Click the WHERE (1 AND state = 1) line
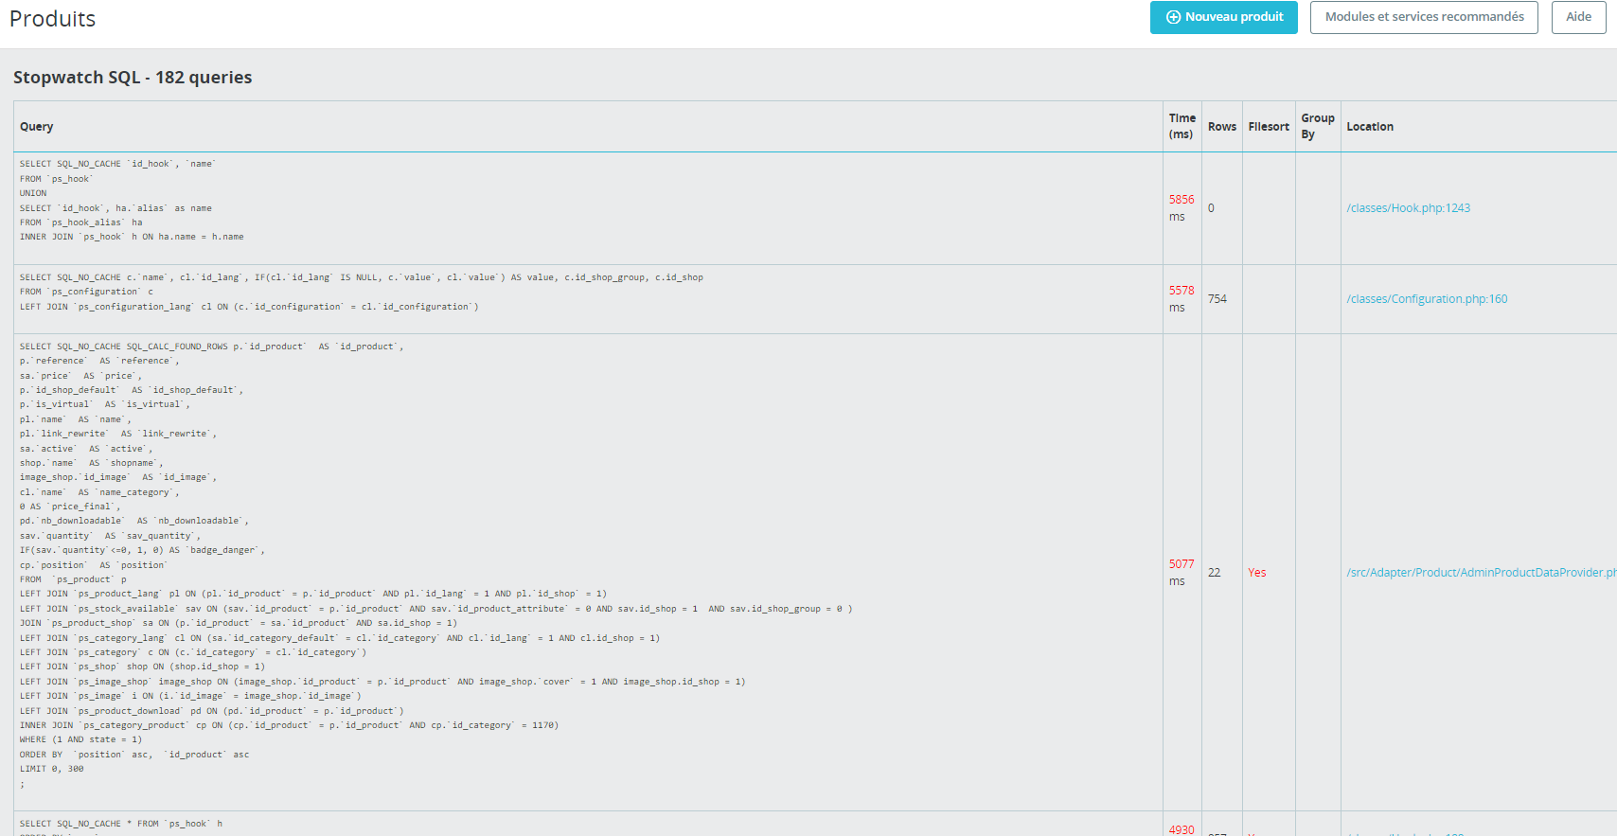1617x836 pixels. [x=80, y=739]
